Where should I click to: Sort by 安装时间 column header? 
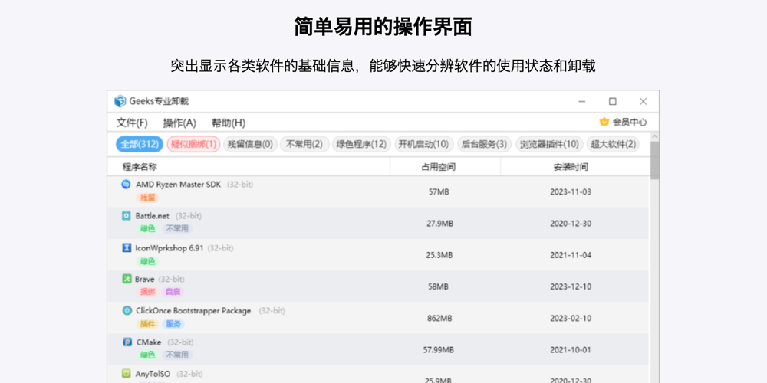click(x=571, y=167)
